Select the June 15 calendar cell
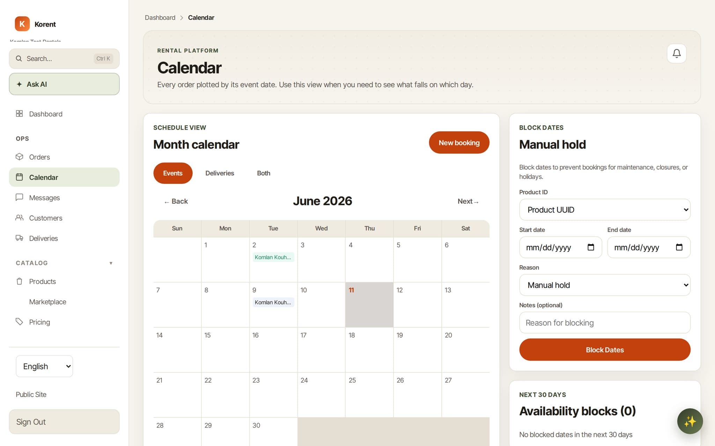 tap(225, 350)
